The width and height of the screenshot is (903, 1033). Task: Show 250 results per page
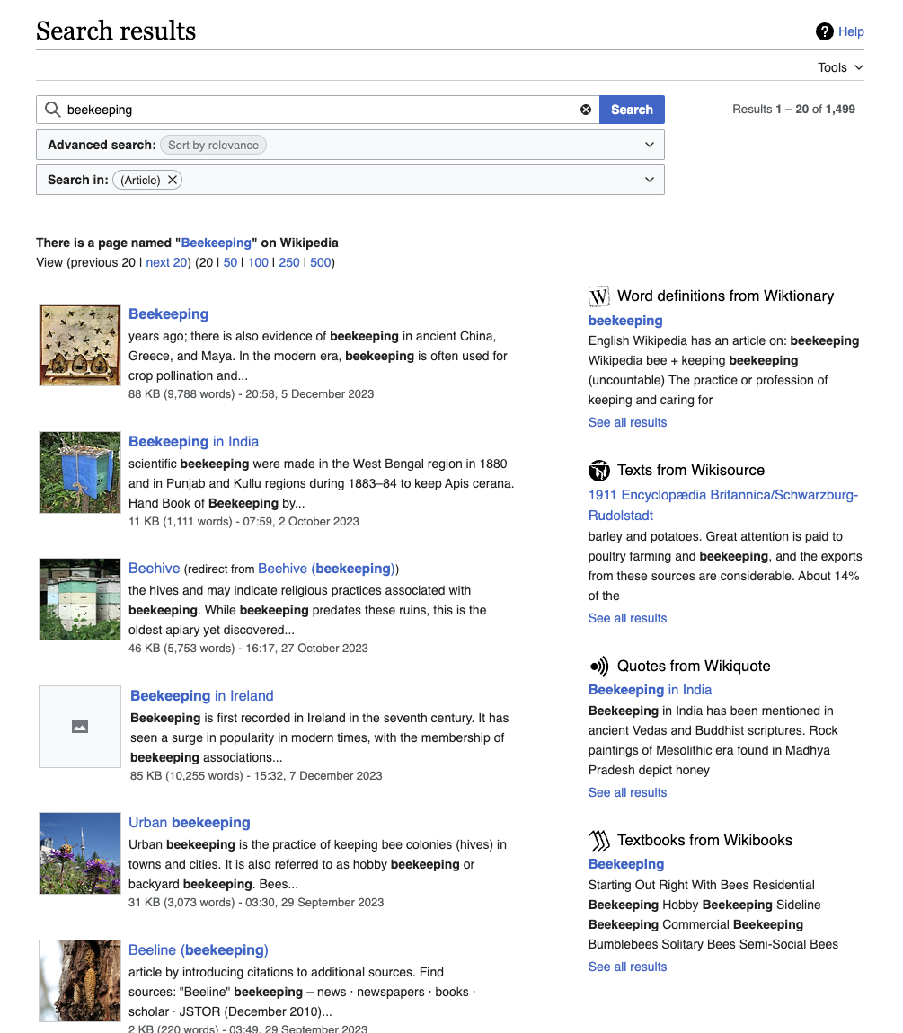[288, 262]
